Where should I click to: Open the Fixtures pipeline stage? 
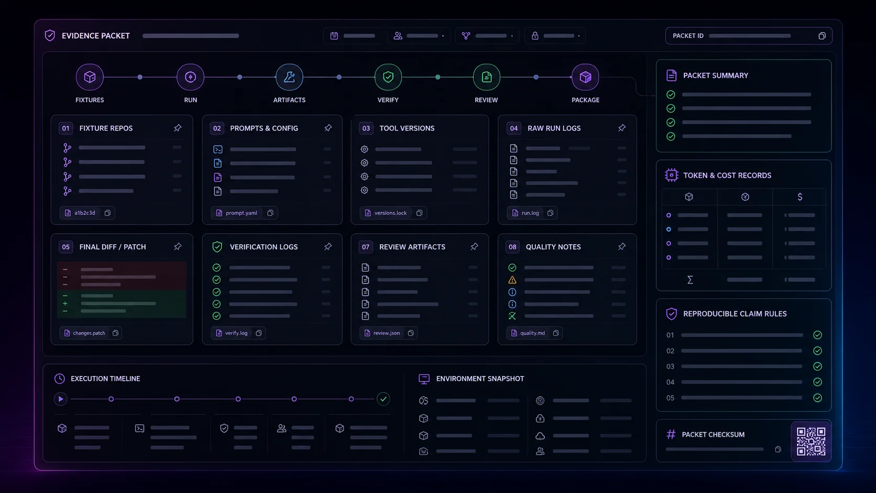point(90,77)
